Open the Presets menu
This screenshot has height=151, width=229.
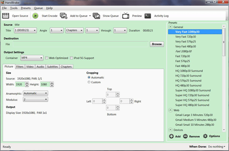[26, 8]
